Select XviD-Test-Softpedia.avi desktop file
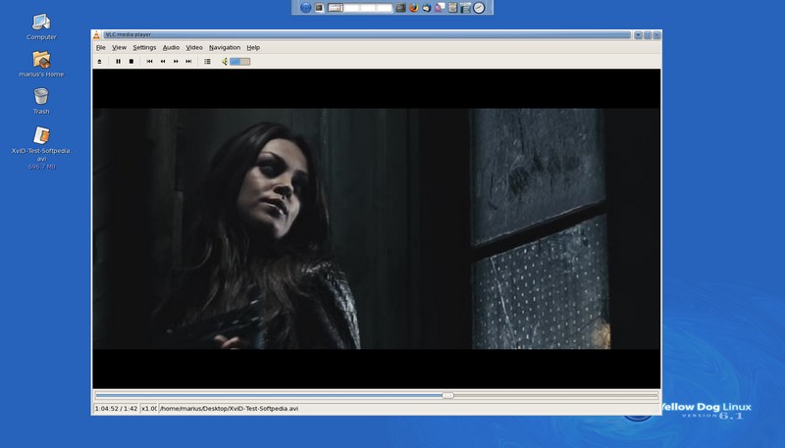Screen dimensions: 785x448 pyautogui.click(x=41, y=147)
